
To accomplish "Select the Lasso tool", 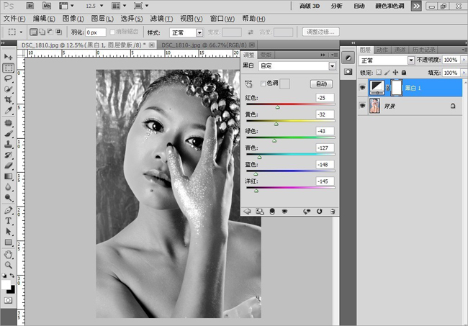I will pyautogui.click(x=8, y=78).
